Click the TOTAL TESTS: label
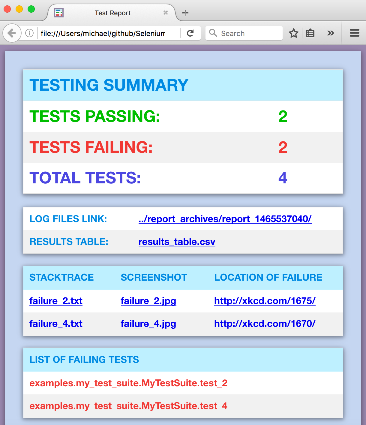 pos(85,178)
